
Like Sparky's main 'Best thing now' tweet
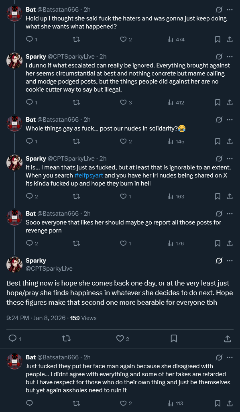[120, 339]
